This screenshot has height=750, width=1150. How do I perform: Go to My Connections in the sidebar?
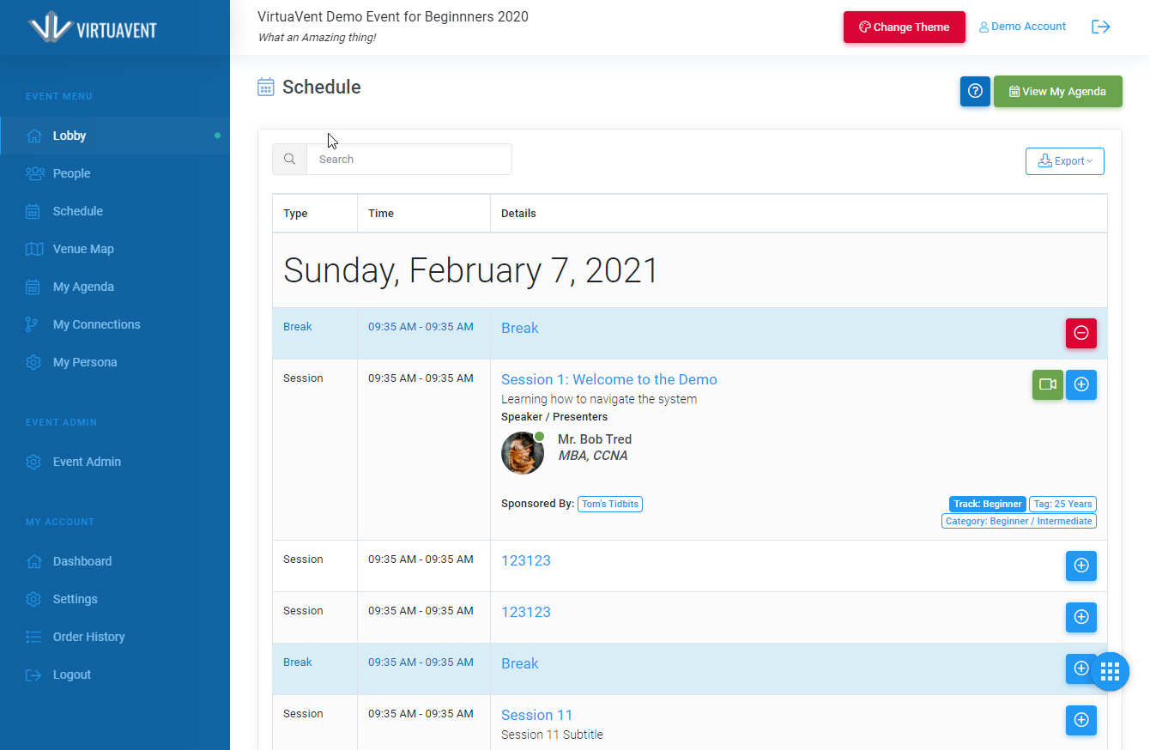[96, 324]
